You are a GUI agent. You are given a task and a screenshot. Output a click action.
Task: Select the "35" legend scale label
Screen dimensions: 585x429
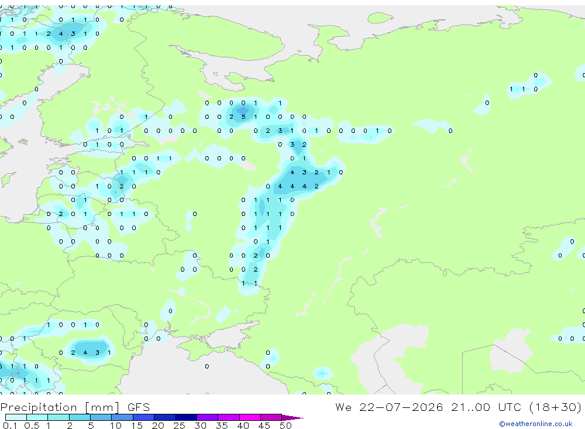[x=222, y=425]
